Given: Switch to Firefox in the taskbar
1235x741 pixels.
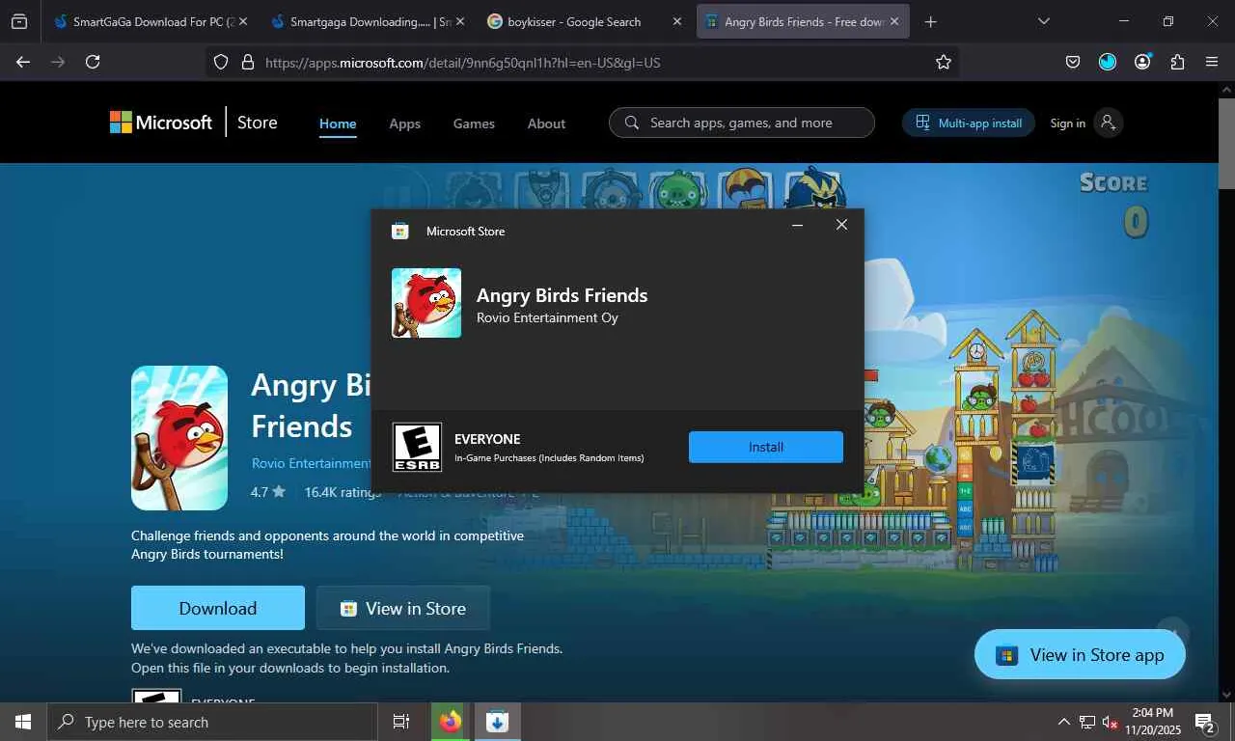Looking at the screenshot, I should 450,722.
